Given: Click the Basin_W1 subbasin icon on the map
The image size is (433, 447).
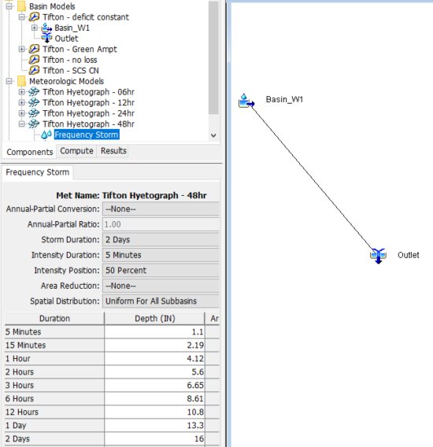Looking at the screenshot, I should point(246,101).
